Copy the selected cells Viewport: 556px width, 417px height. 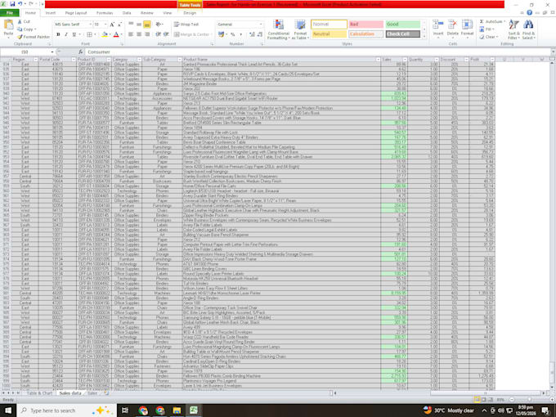26,29
